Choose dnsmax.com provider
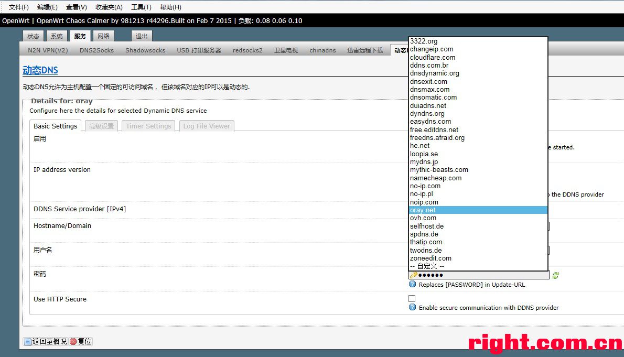 pos(478,89)
